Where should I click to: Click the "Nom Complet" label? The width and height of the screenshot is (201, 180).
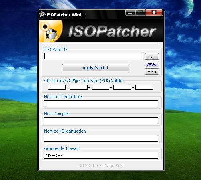point(57,114)
